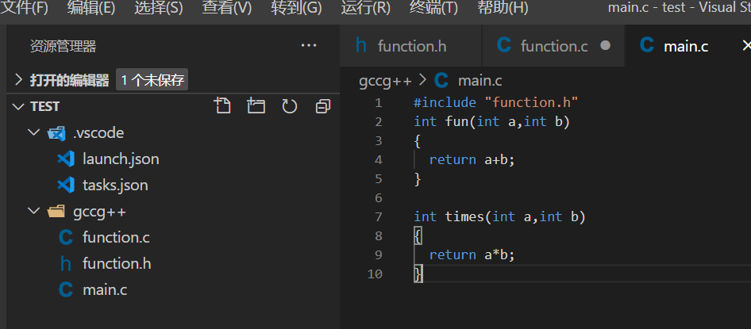Refresh the explorer with the refresh icon
Screen dimensions: 751x329
(x=289, y=106)
